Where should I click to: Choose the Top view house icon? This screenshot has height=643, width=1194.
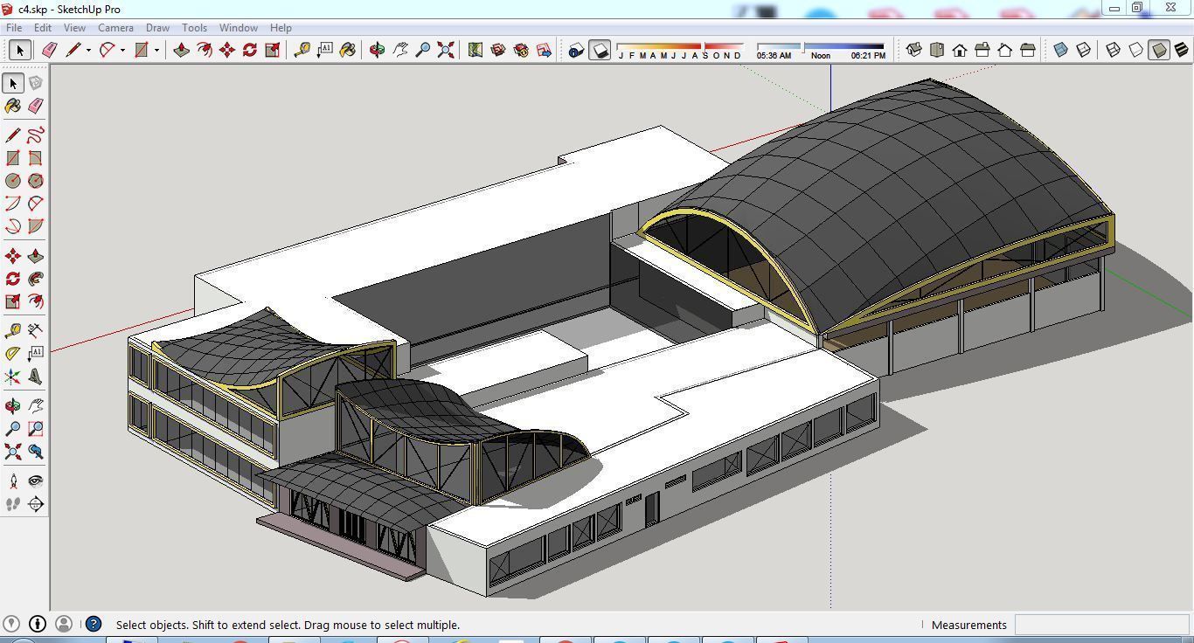tap(937, 50)
